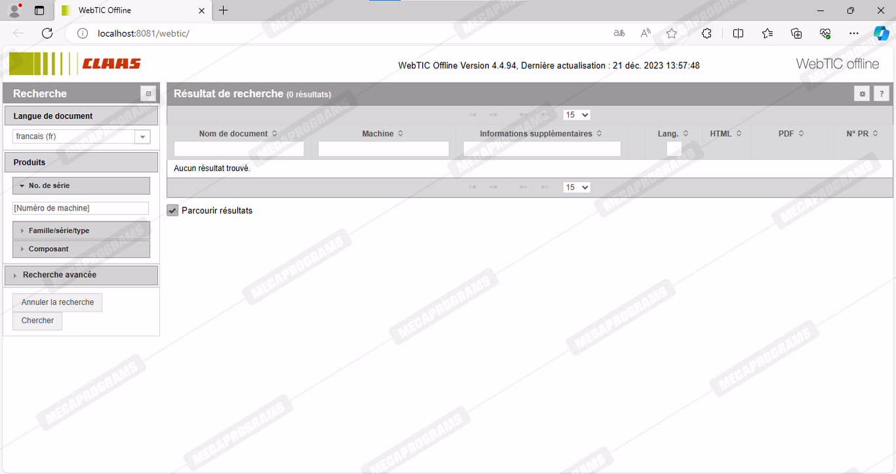Open a new browser tab
This screenshot has height=474, width=896.
coord(223,10)
